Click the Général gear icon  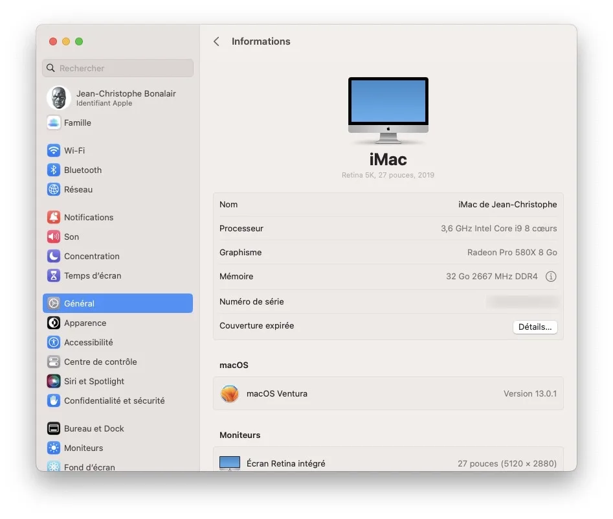(x=54, y=303)
